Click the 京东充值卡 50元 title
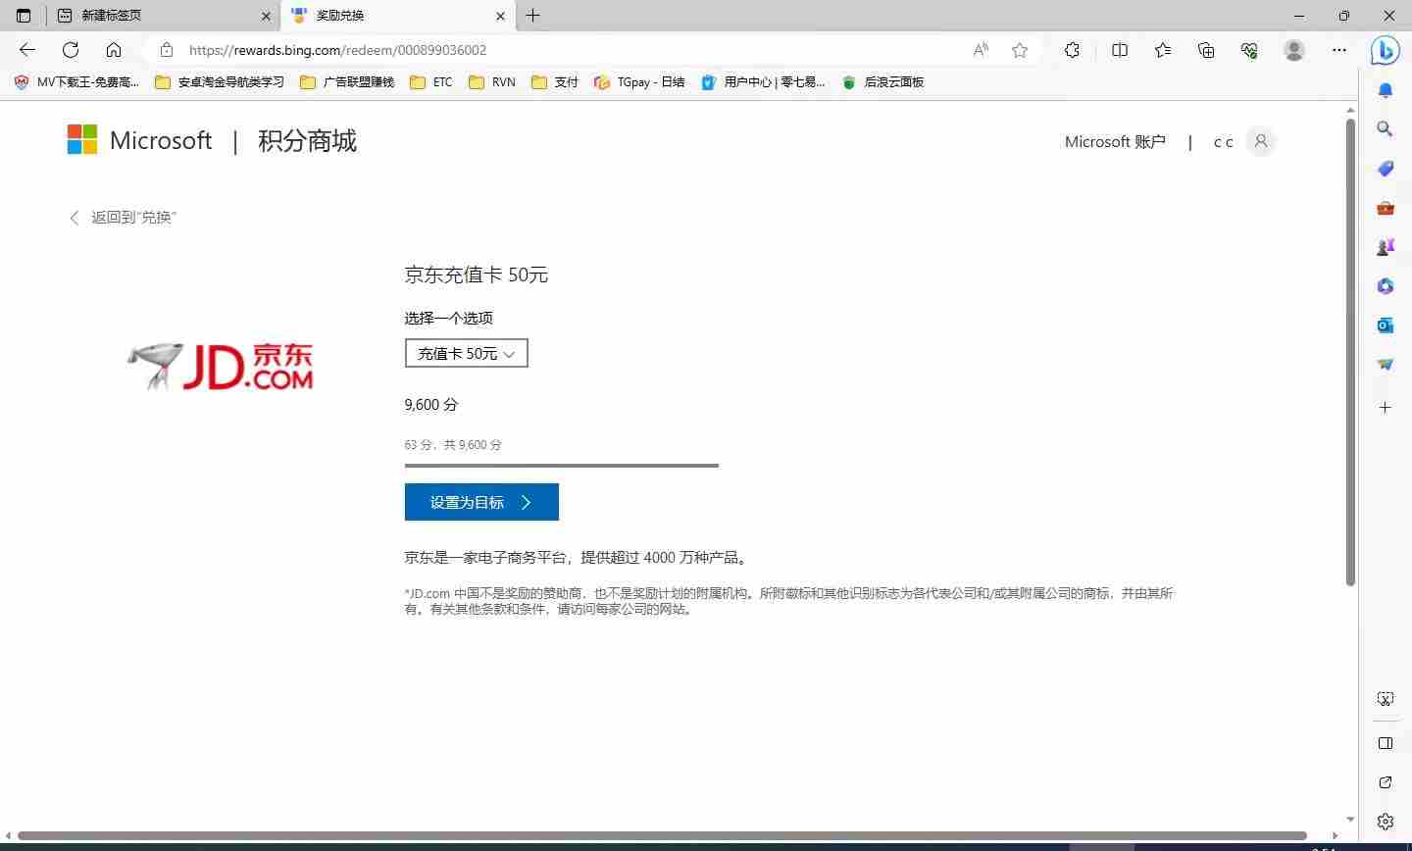 (x=477, y=275)
